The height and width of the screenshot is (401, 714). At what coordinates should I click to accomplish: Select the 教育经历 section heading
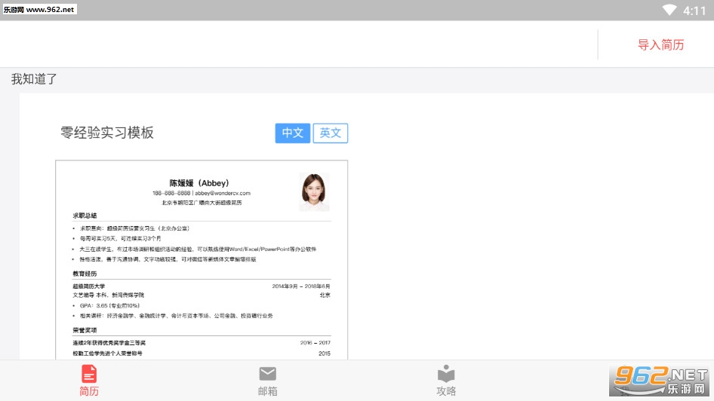(x=85, y=273)
